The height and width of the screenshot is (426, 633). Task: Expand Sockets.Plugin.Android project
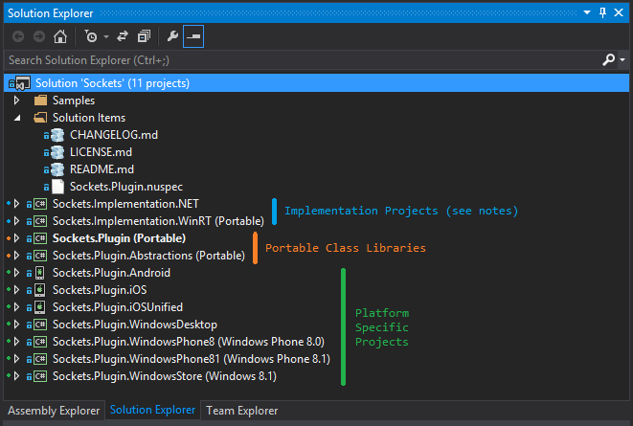click(x=16, y=273)
